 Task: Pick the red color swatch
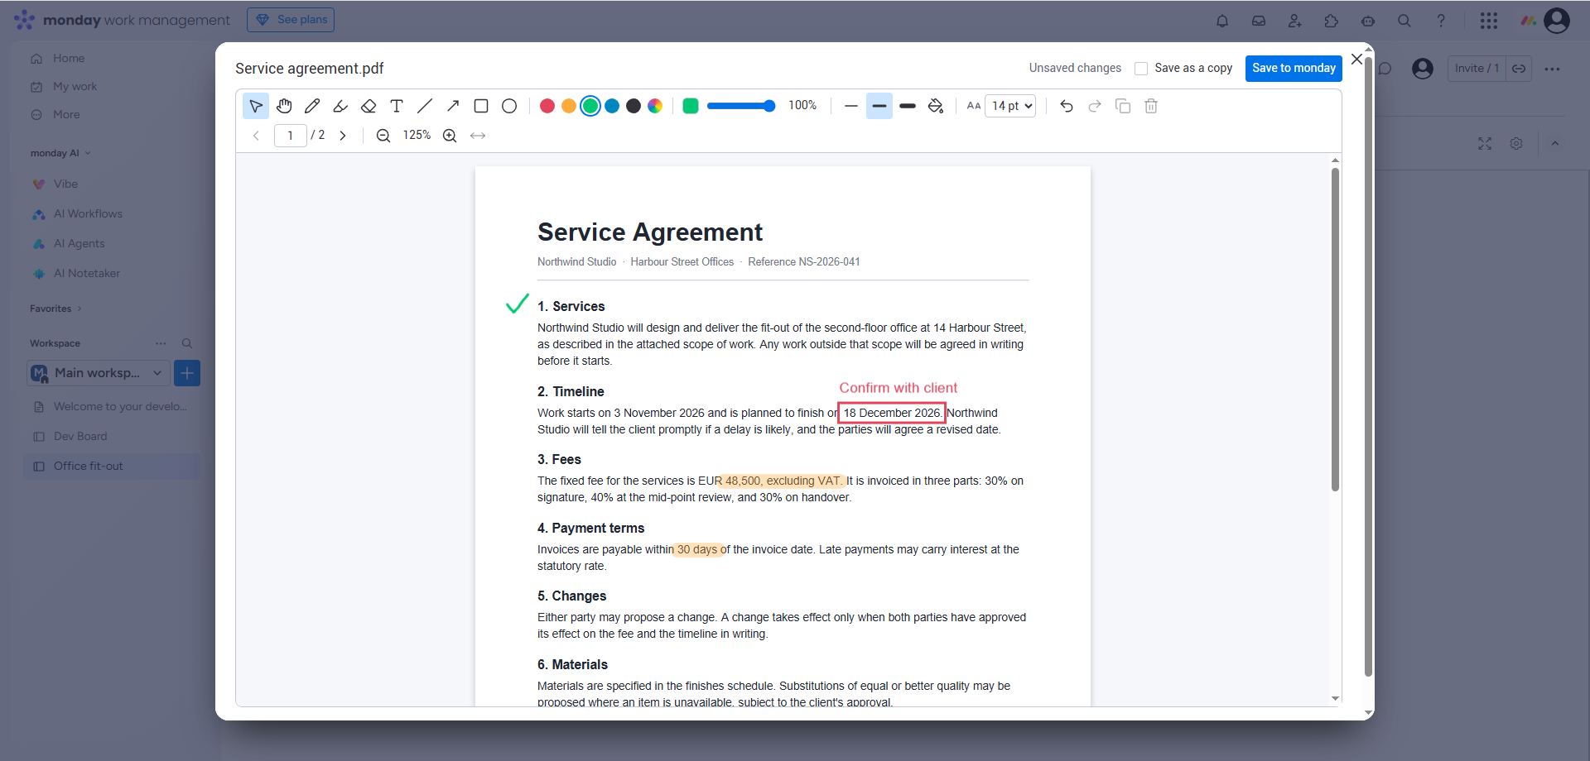547,106
